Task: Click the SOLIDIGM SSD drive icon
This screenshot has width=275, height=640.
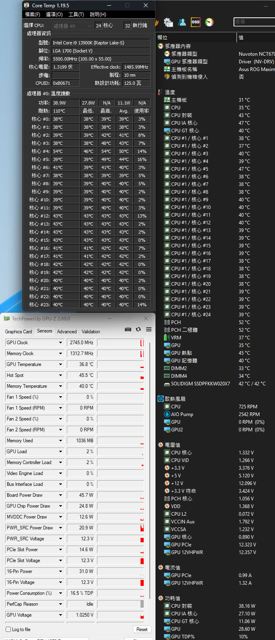Action: coord(167,384)
